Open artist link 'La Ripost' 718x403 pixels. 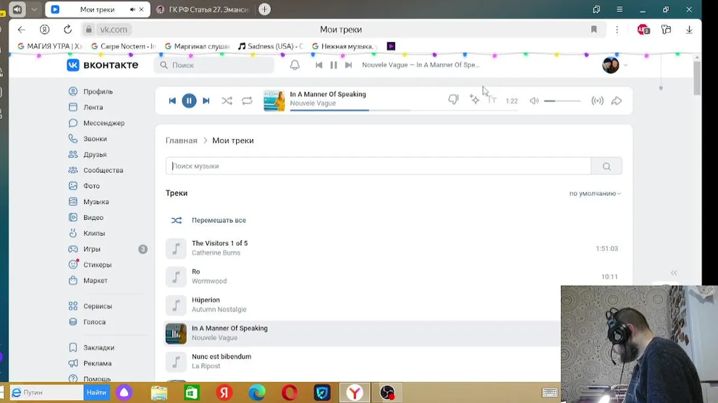pyautogui.click(x=206, y=366)
